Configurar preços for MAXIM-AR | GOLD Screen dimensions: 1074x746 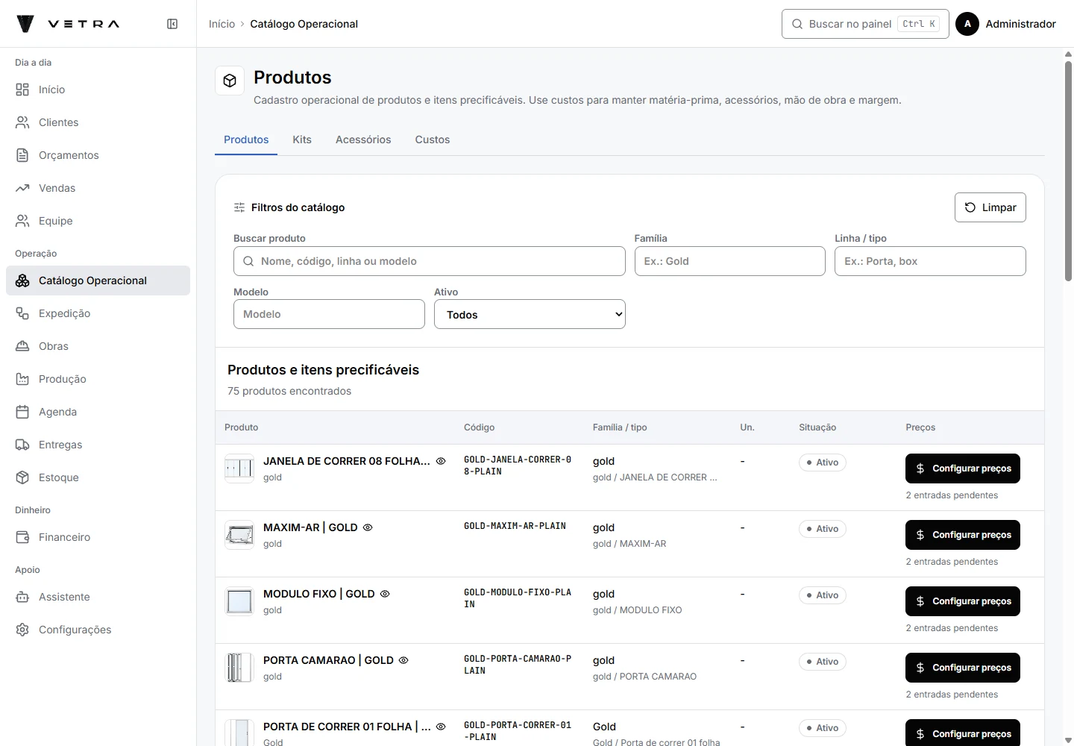pos(963,535)
